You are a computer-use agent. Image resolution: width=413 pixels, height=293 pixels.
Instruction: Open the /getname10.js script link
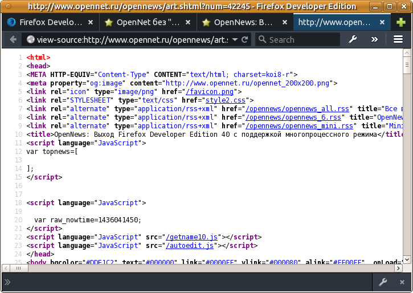[193, 237]
